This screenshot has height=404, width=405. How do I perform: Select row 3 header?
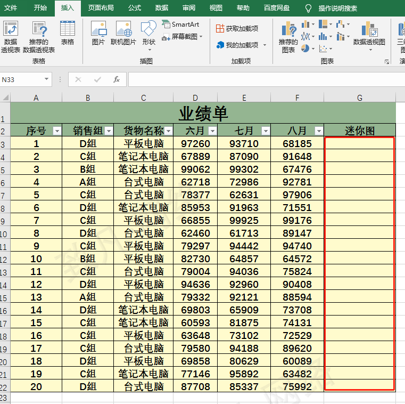tap(5, 143)
